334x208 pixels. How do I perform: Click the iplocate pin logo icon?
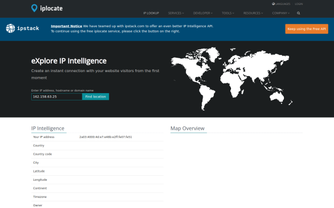pos(34,8)
